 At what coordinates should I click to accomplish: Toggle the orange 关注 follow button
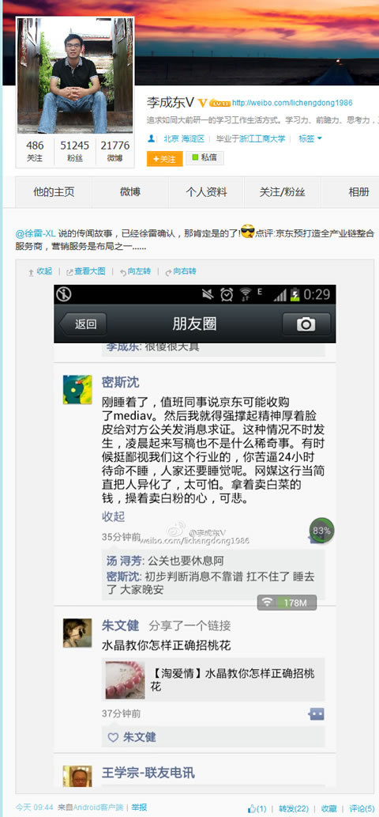point(164,158)
